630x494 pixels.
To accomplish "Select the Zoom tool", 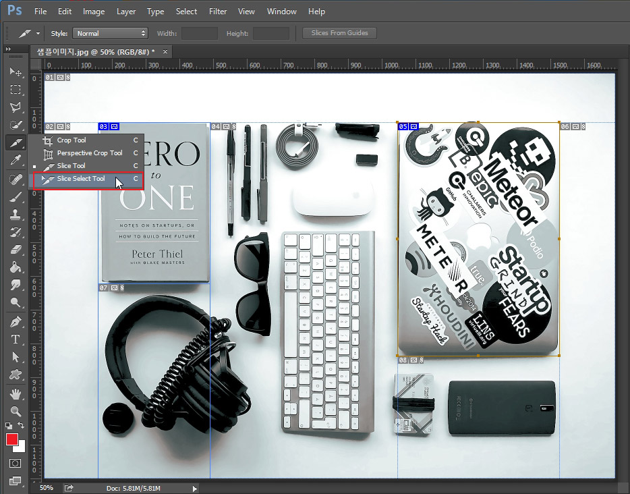I will click(16, 411).
